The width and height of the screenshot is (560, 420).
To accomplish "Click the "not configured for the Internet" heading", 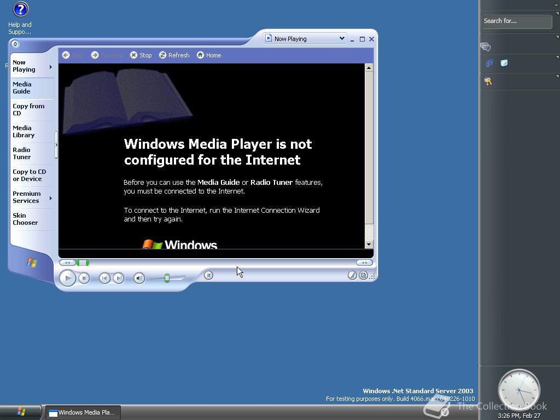I will point(218,152).
